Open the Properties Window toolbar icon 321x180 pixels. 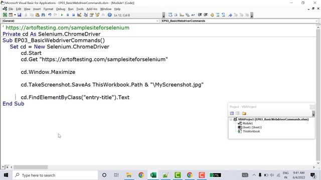(x=91, y=15)
